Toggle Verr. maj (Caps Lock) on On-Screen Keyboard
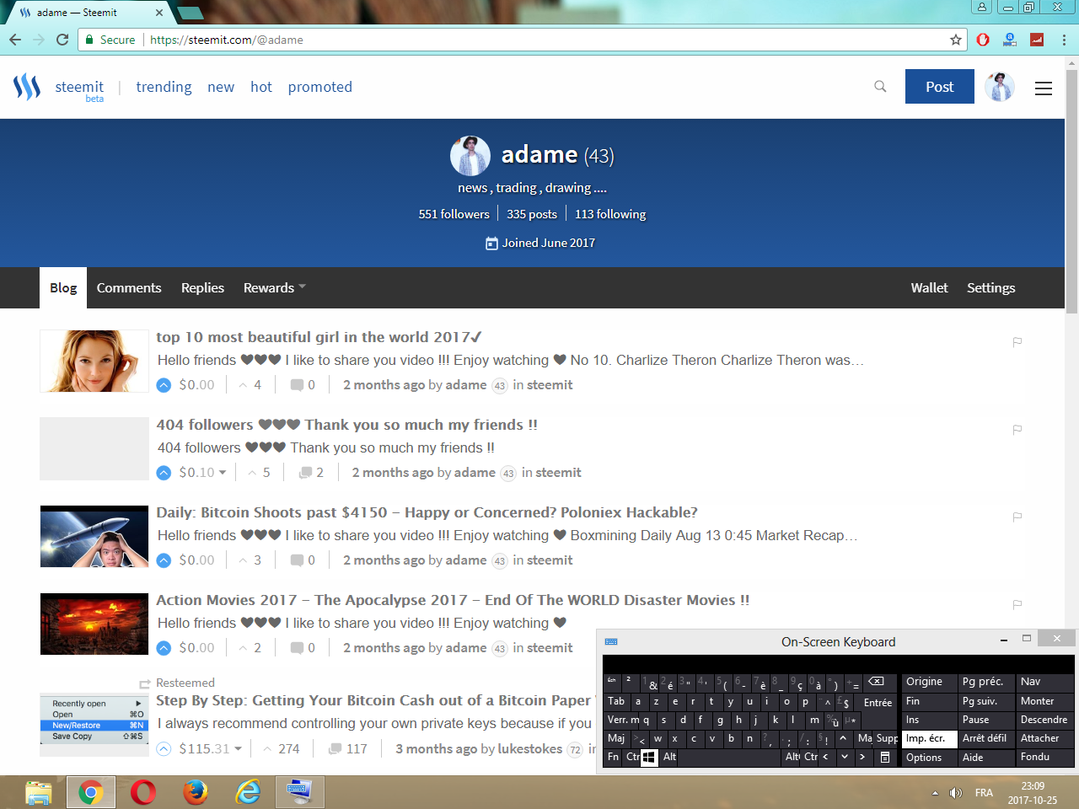The height and width of the screenshot is (809, 1079). pyautogui.click(x=623, y=720)
